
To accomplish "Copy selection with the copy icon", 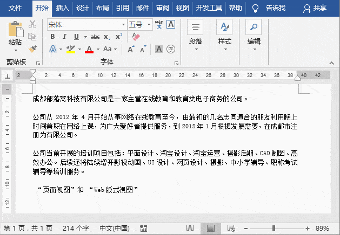I will 32,36.
